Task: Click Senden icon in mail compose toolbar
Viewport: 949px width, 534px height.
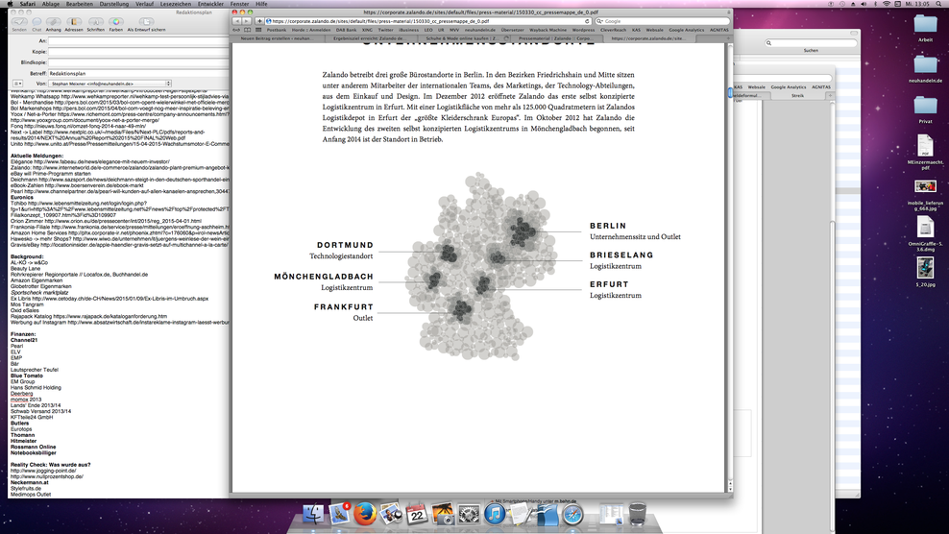Action: tap(19, 22)
